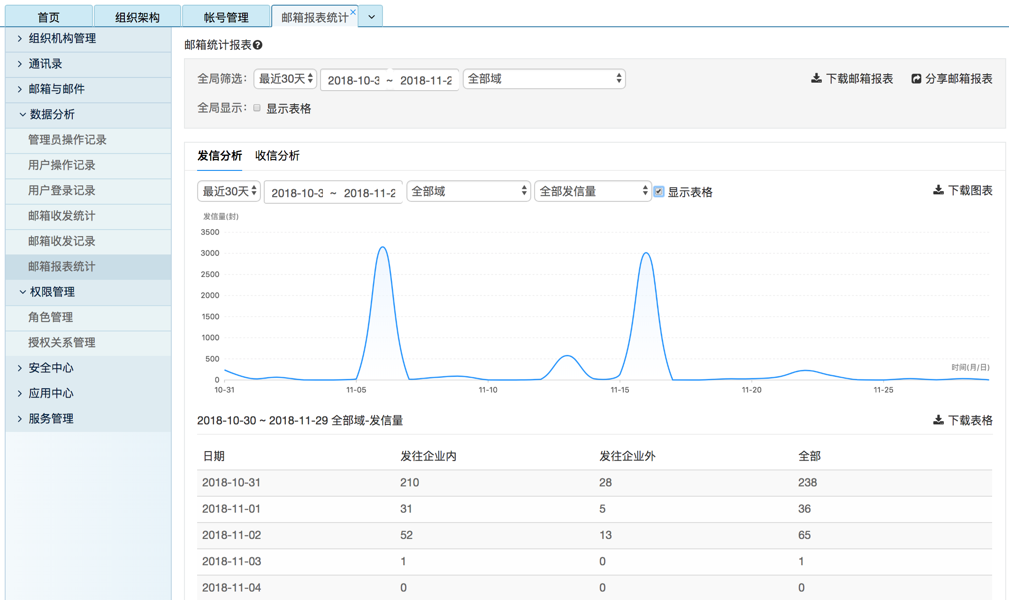Open 角色管理 in the sidebar
The width and height of the screenshot is (1009, 600).
pos(50,317)
